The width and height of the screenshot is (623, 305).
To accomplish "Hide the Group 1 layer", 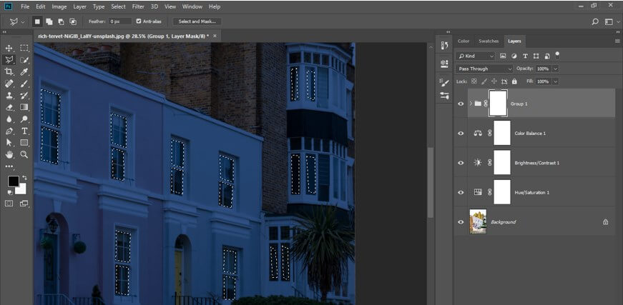I will (x=461, y=104).
